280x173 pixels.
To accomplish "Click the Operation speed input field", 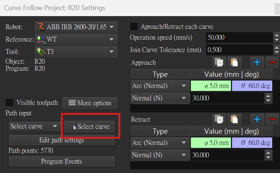I will [x=240, y=37].
